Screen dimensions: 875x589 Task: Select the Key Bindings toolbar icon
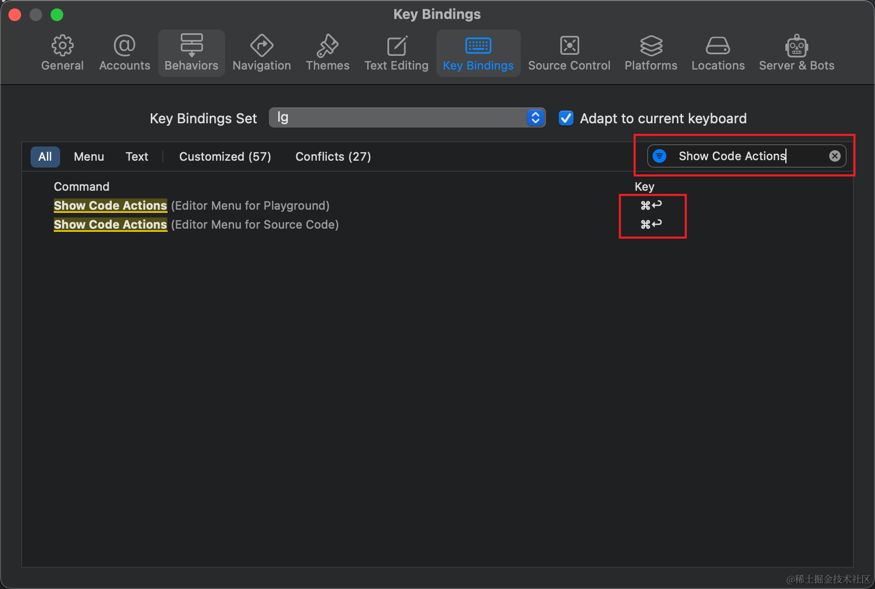pyautogui.click(x=478, y=53)
